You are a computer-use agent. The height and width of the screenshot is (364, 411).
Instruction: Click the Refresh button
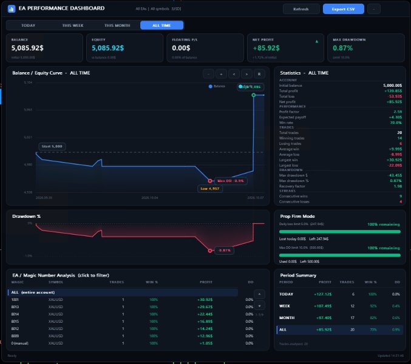(x=301, y=9)
